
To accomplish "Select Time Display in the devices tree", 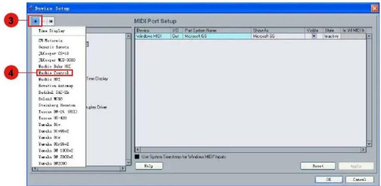I will point(97,79).
